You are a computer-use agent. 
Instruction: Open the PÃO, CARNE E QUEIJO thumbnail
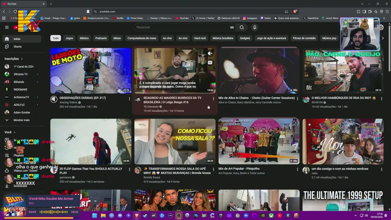[343, 71]
